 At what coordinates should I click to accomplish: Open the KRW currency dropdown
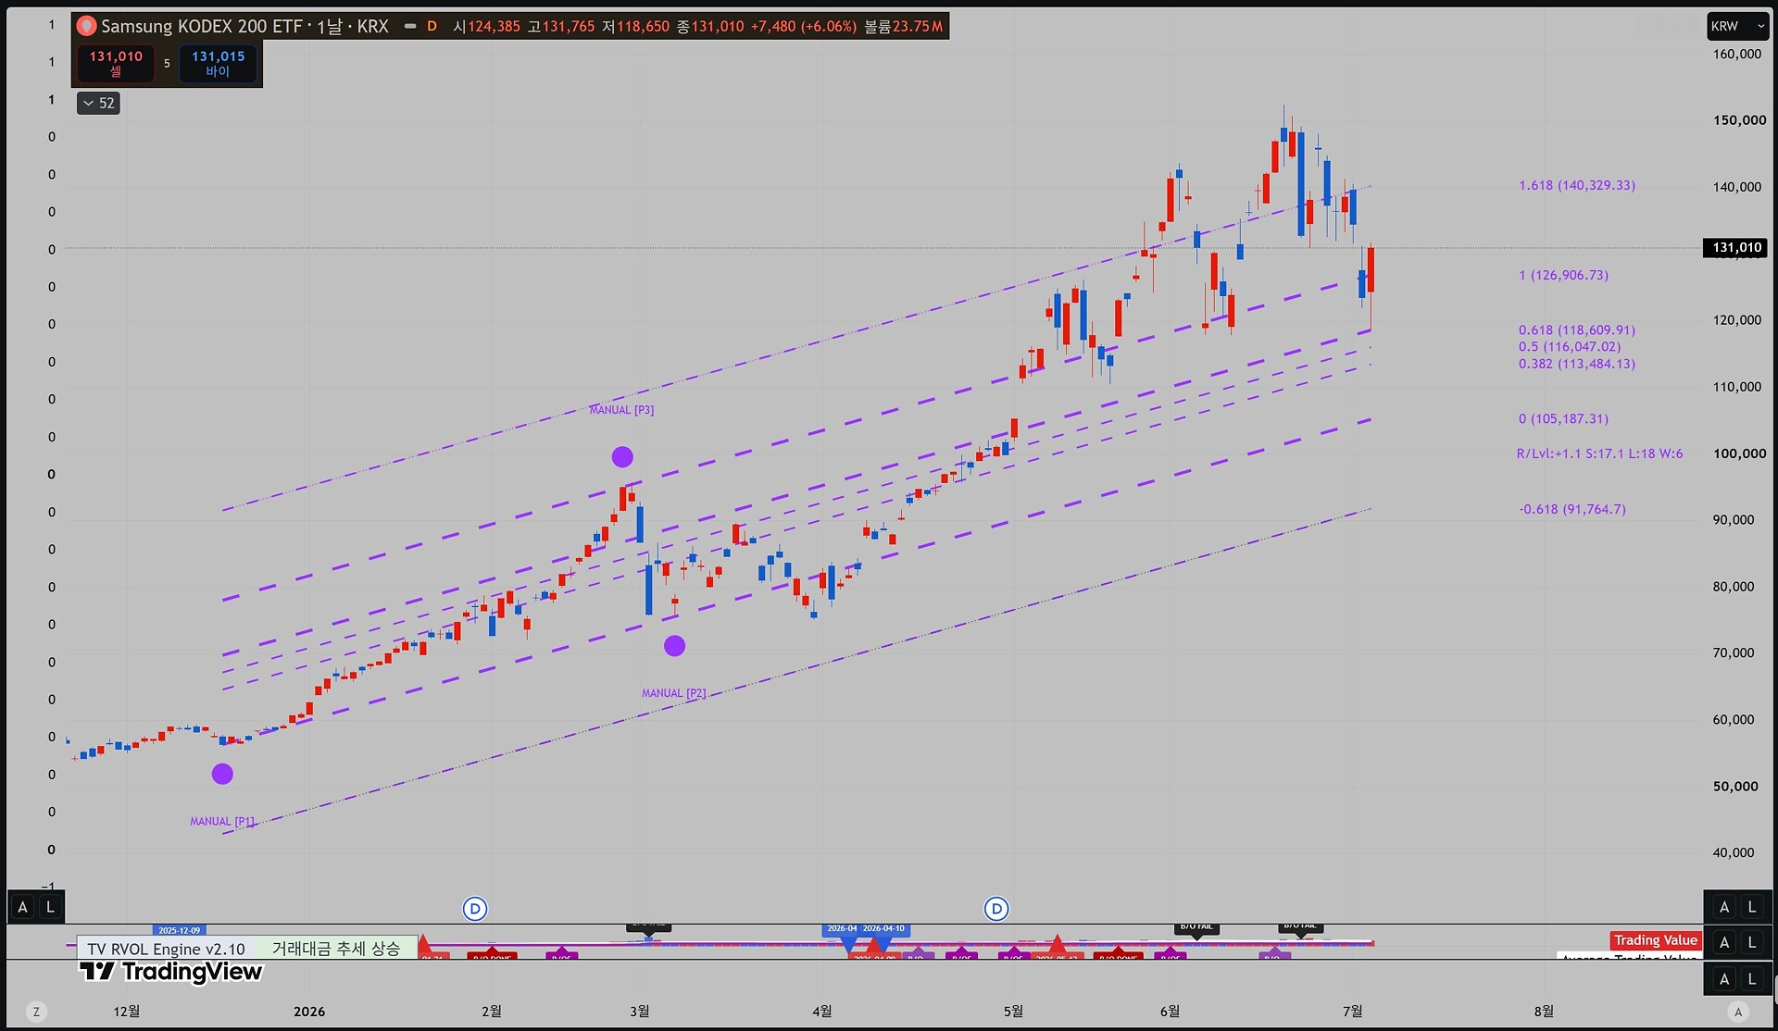click(x=1738, y=26)
